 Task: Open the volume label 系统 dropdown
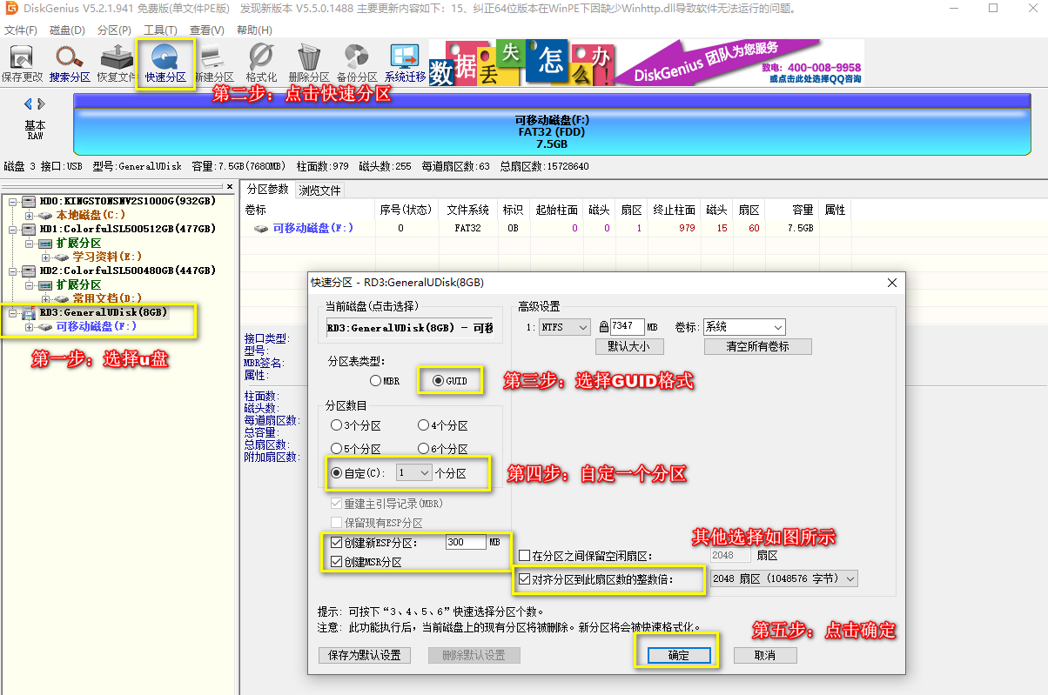[744, 327]
